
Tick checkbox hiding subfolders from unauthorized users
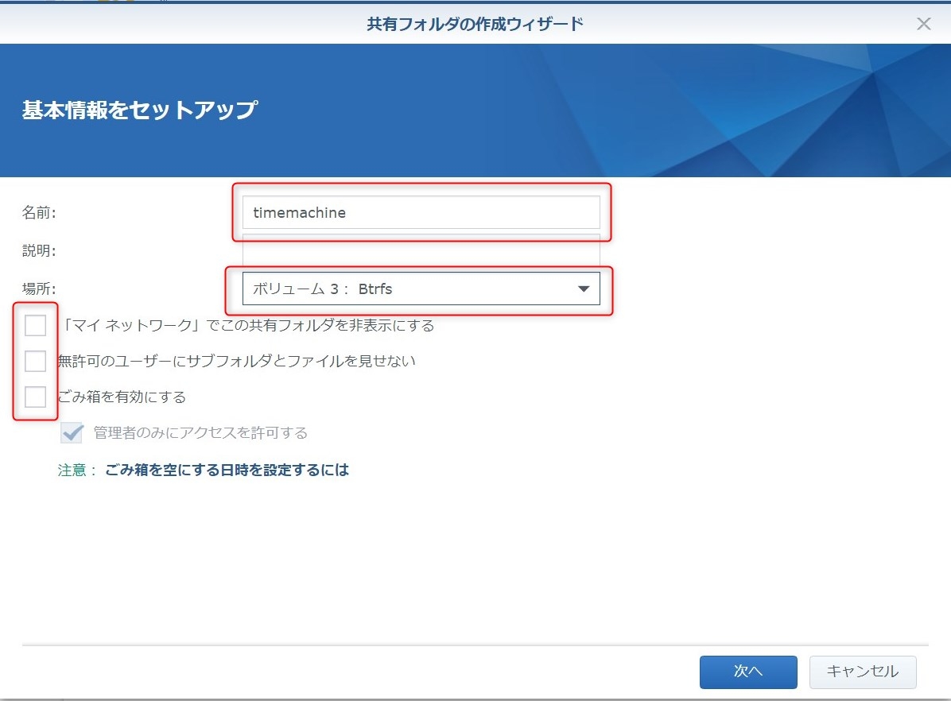coord(36,362)
